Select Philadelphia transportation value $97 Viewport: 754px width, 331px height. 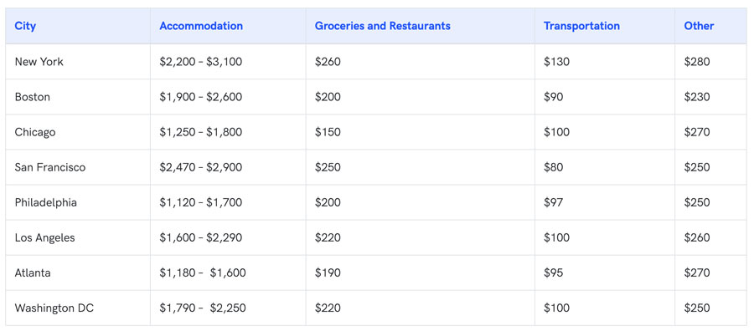click(553, 202)
